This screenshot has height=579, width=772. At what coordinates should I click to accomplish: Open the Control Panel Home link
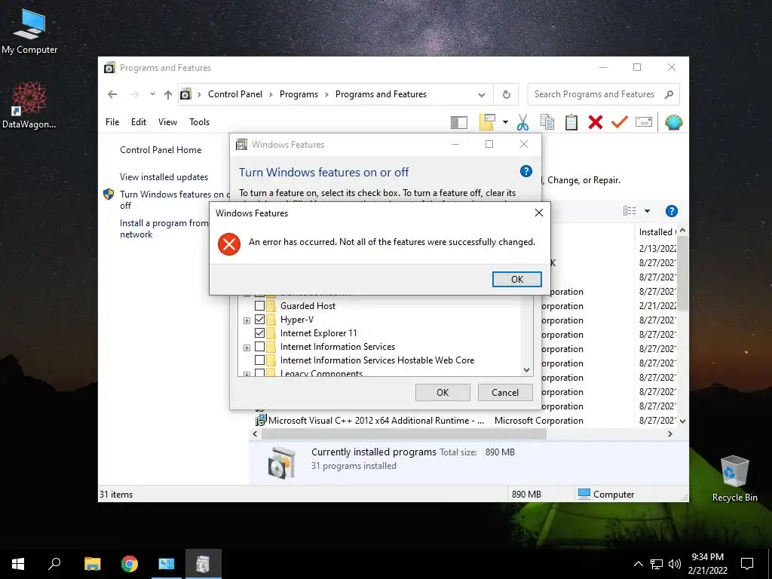pos(161,150)
